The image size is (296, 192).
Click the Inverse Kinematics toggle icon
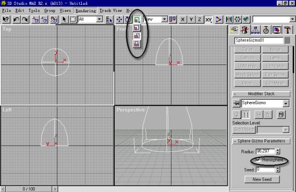click(x=219, y=19)
